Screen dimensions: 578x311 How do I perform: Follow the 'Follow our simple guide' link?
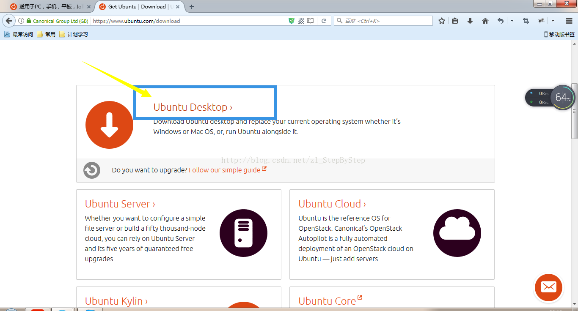click(228, 170)
